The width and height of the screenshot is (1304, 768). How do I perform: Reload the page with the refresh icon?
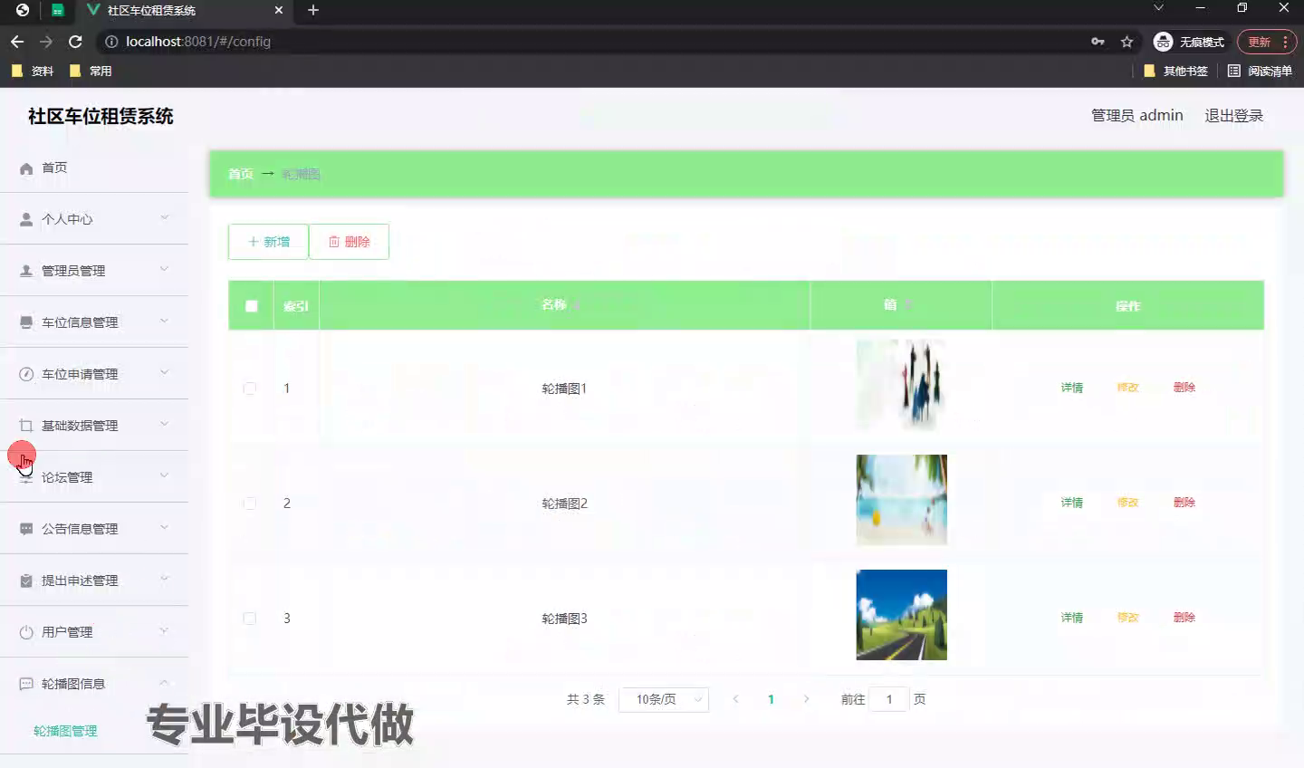pos(75,42)
